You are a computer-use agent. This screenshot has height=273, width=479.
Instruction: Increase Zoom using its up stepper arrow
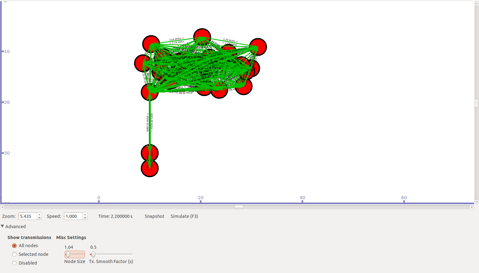(x=39, y=214)
